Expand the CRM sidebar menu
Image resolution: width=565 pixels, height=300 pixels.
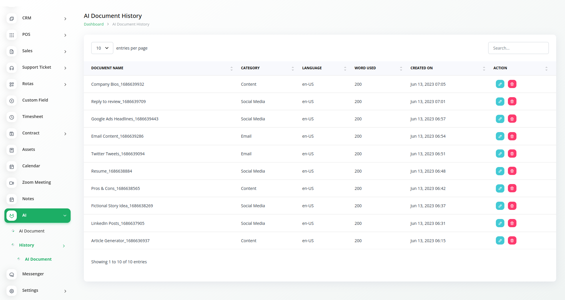pyautogui.click(x=65, y=19)
